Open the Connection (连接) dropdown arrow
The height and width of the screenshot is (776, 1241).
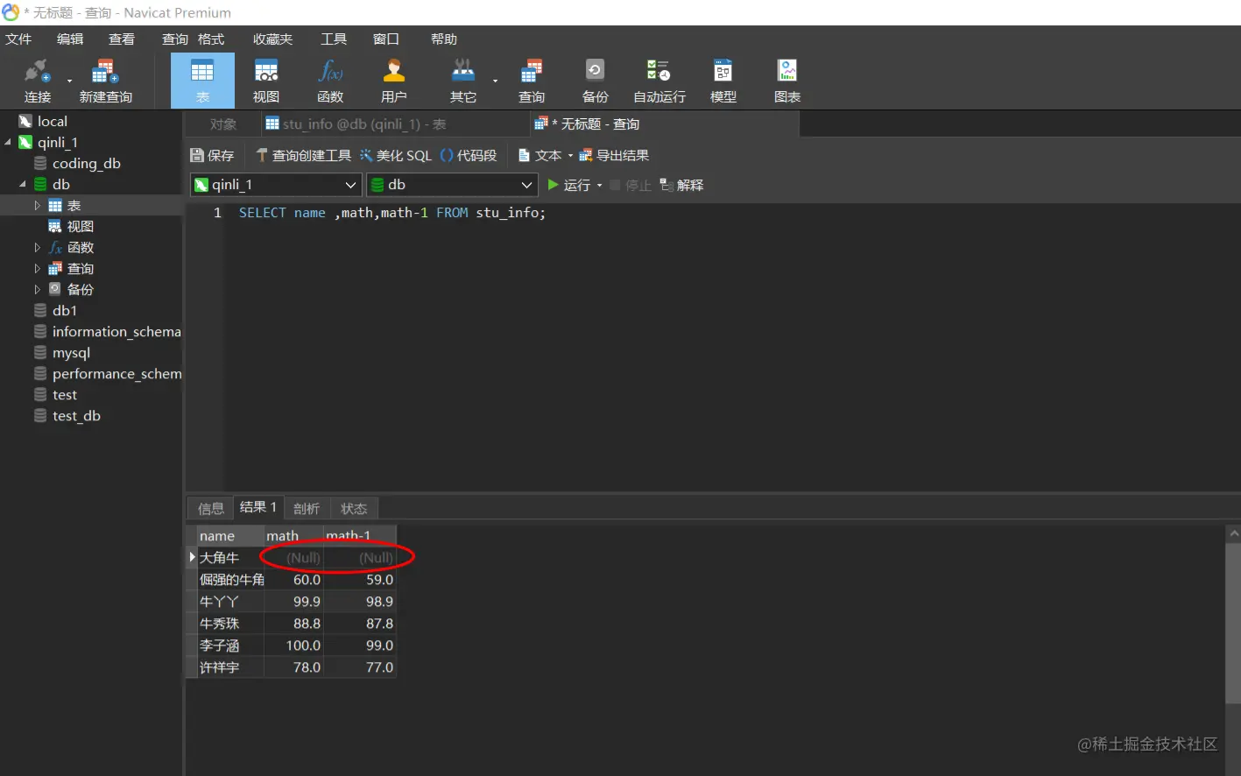[69, 81]
